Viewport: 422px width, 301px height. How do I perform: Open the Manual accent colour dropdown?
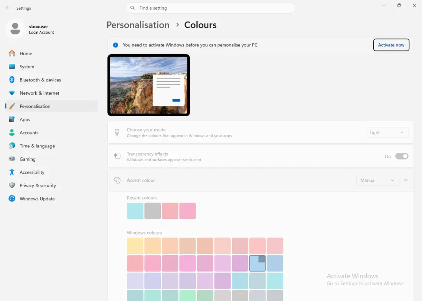[377, 180]
